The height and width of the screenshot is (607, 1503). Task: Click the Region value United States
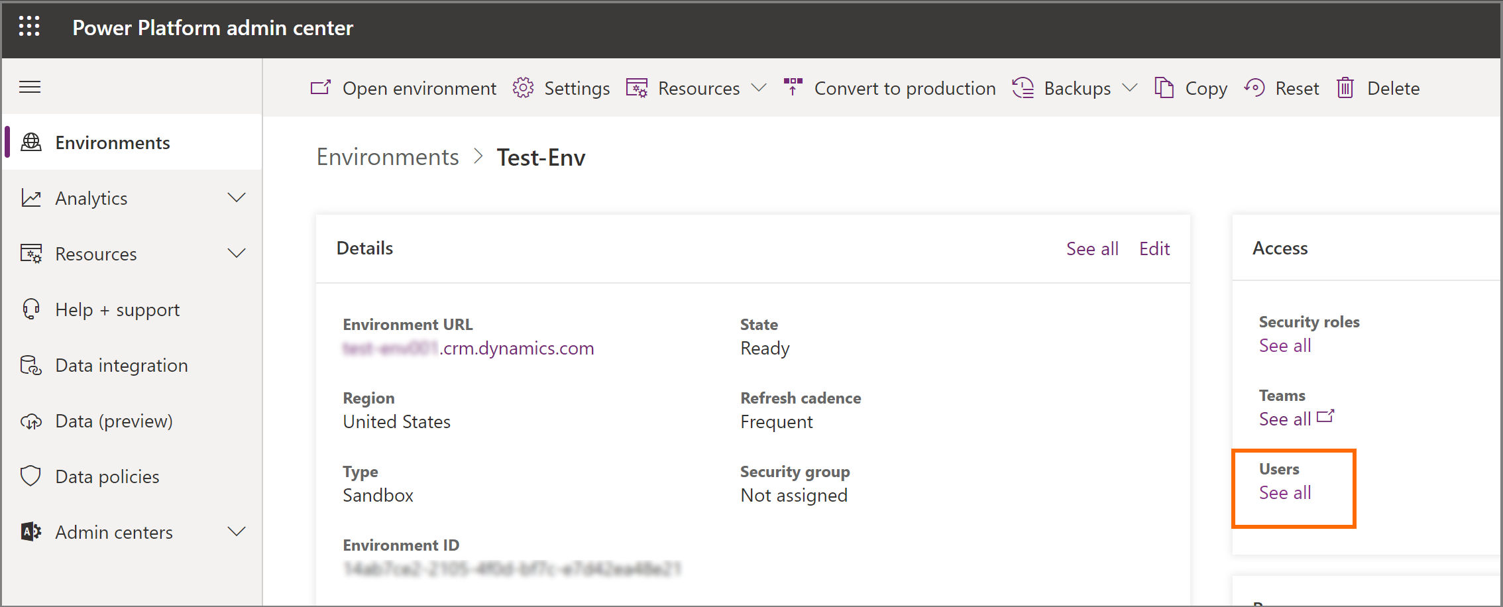(x=396, y=421)
